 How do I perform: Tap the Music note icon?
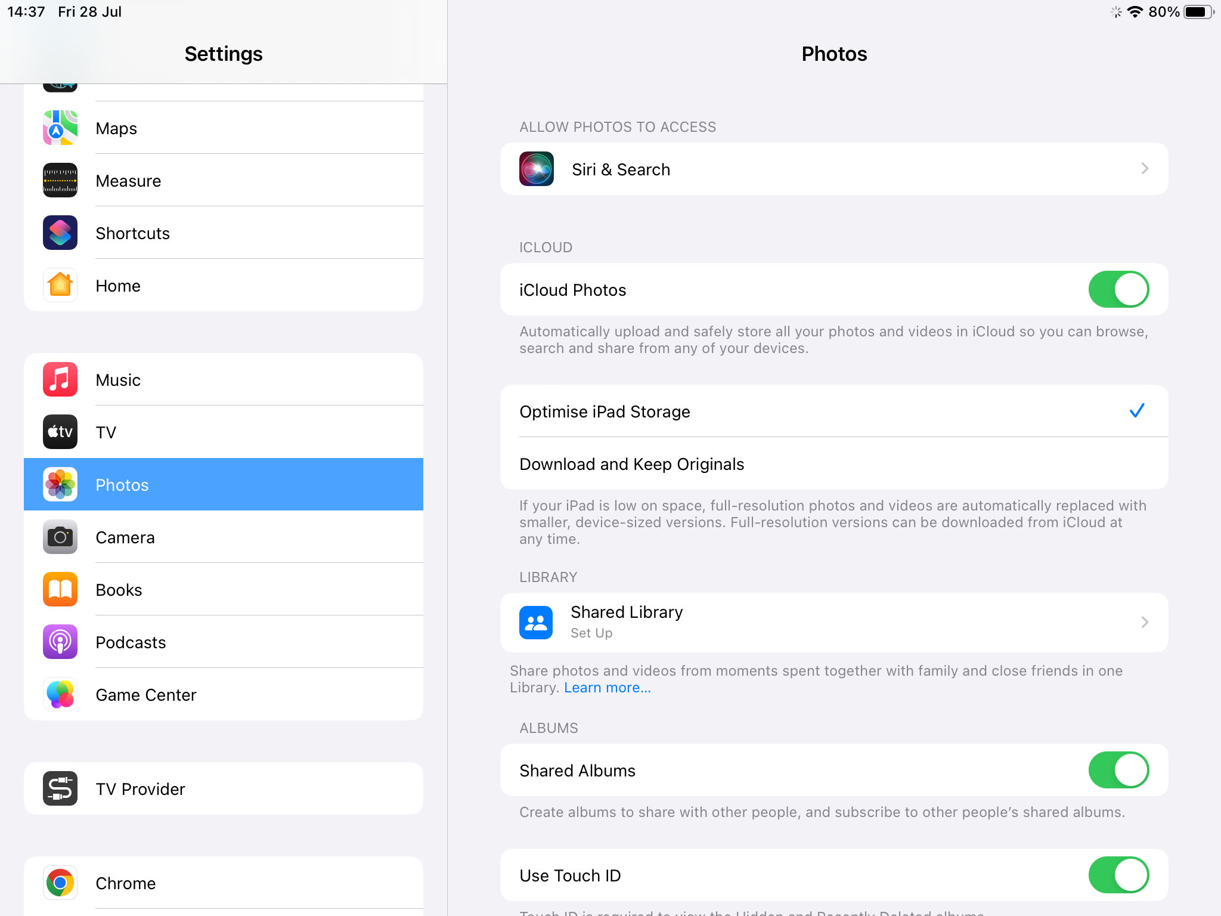[60, 379]
